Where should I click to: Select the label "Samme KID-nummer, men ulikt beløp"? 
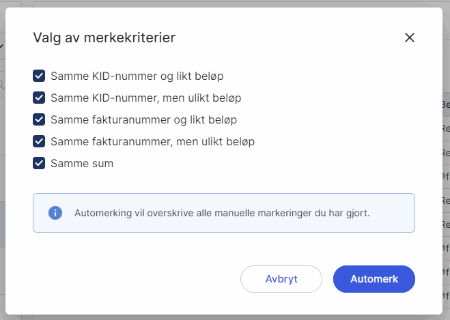click(145, 98)
